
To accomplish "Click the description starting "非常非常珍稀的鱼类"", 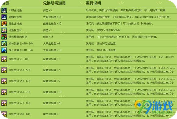I will coord(128,17).
